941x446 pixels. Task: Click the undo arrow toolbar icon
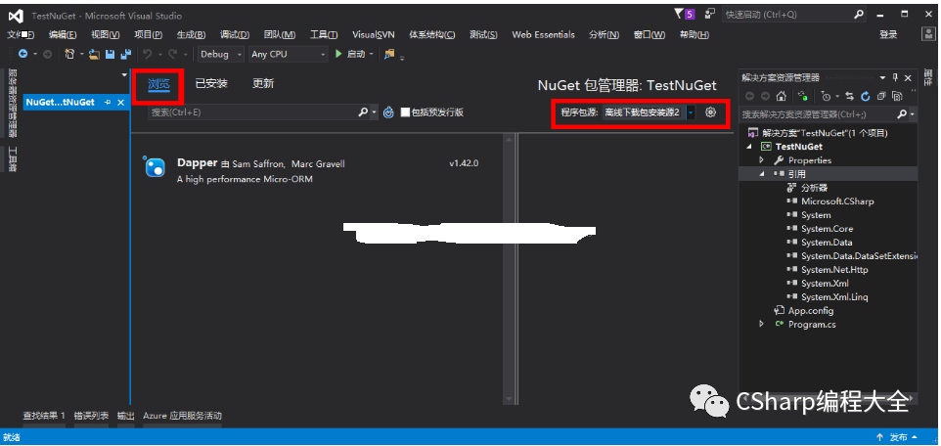pyautogui.click(x=147, y=54)
